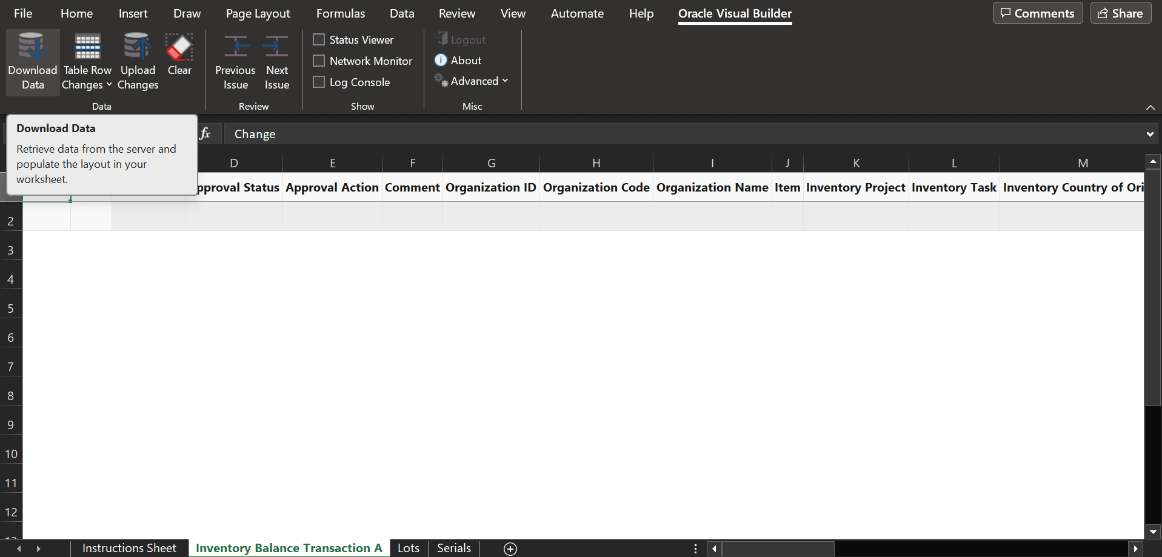Check the Log Console option

(319, 82)
